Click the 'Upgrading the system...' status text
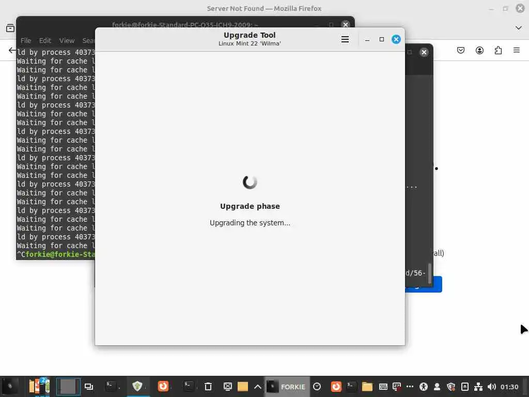Screen dimensions: 529x397 [x=250, y=223]
